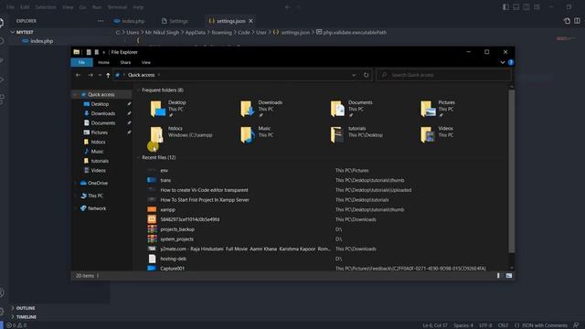Open the File tab in File Explorer
The height and width of the screenshot is (329, 585).
point(81,62)
